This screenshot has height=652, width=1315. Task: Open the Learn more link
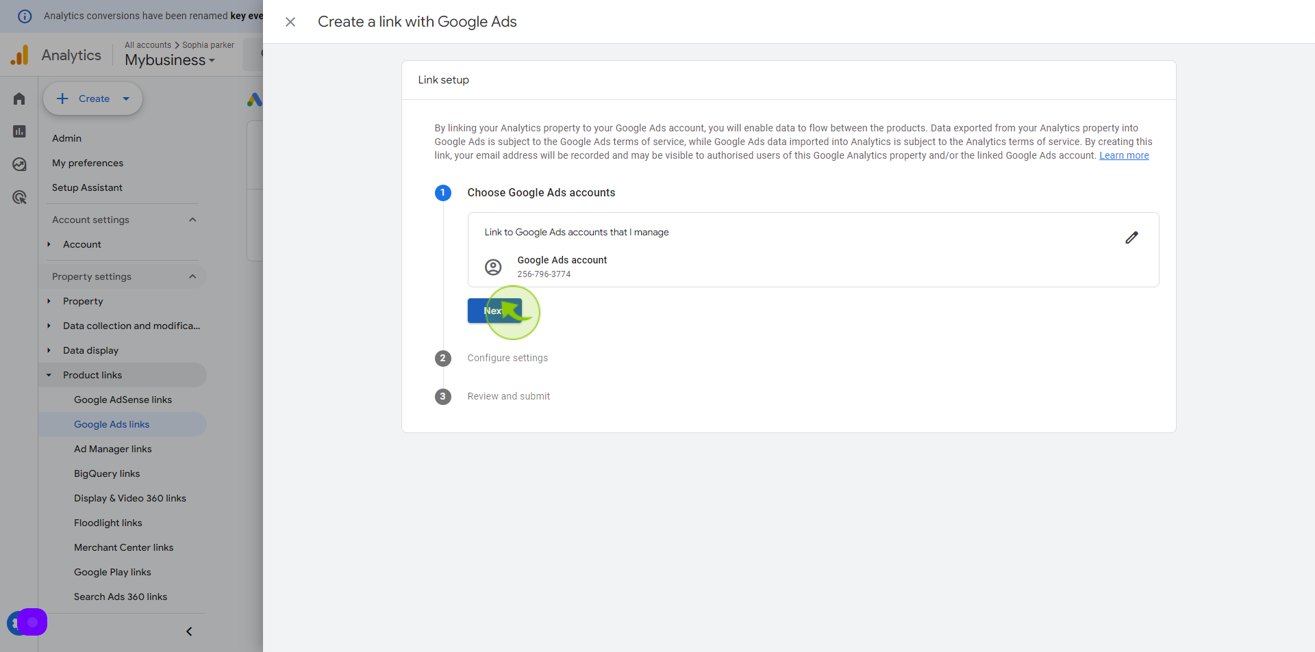click(x=1124, y=155)
